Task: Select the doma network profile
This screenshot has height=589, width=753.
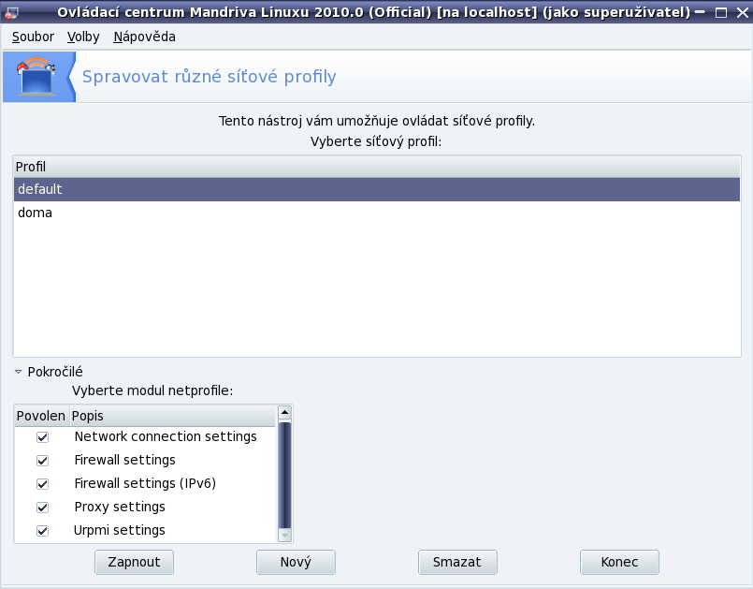Action: click(x=376, y=213)
